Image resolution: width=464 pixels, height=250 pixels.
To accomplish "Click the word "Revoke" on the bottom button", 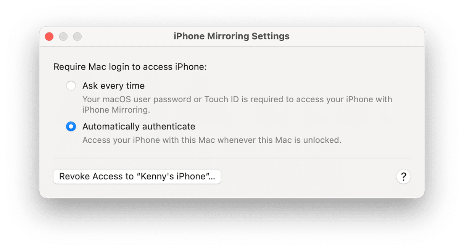I will pos(75,177).
